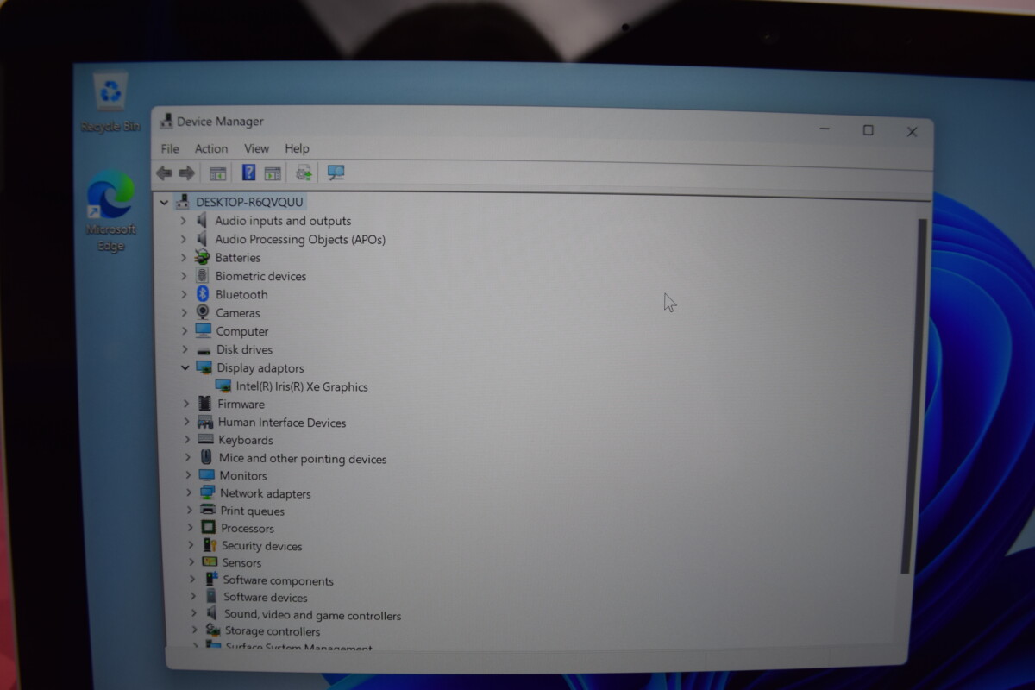Viewport: 1035px width, 690px height.
Task: Open the File menu
Action: (x=170, y=148)
